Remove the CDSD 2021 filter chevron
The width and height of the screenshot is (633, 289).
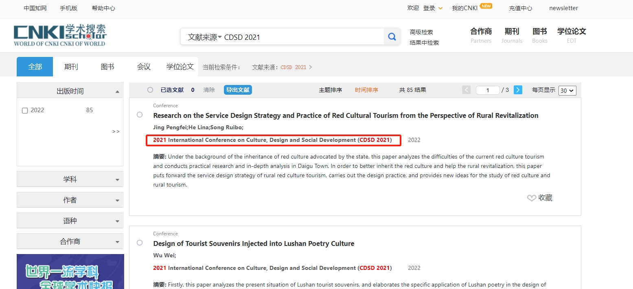[311, 67]
